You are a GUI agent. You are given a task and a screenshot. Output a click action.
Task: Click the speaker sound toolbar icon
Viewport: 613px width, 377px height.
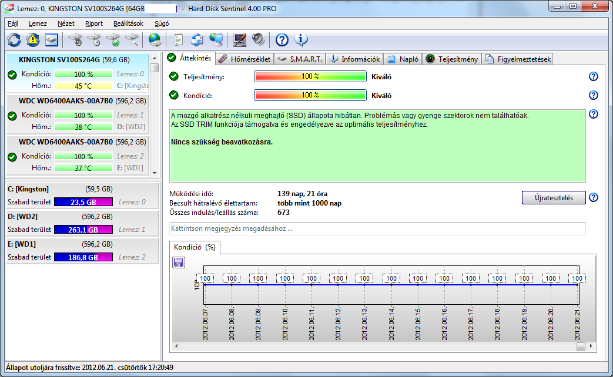coord(259,39)
